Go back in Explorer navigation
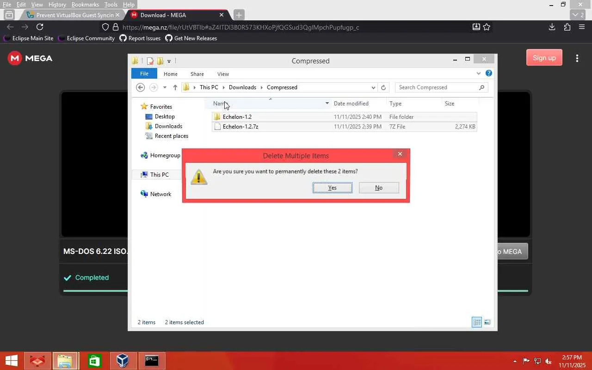The image size is (592, 370). [141, 87]
